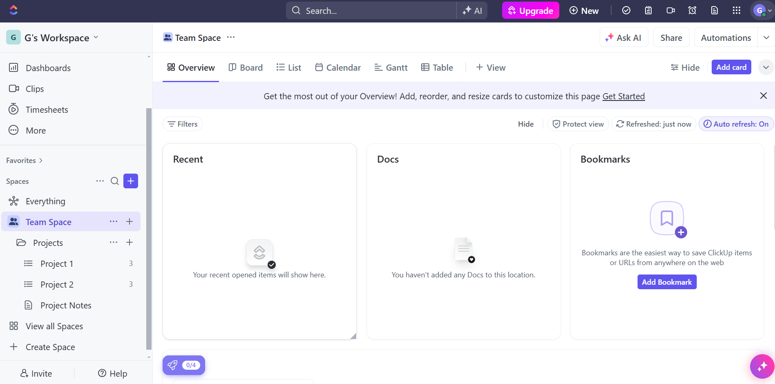Open the floating AI sparkle button
The width and height of the screenshot is (775, 384).
point(762,366)
